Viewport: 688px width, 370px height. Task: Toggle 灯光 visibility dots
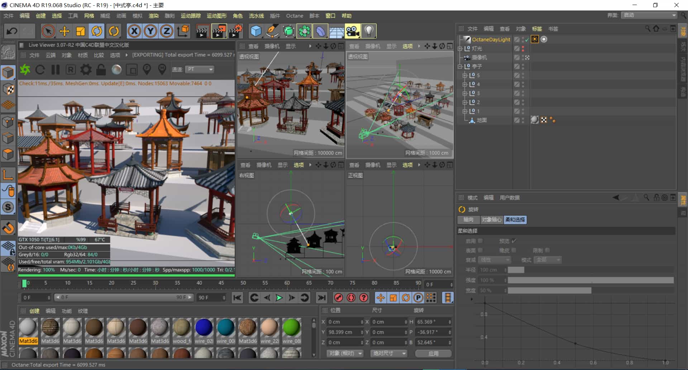pos(523,48)
